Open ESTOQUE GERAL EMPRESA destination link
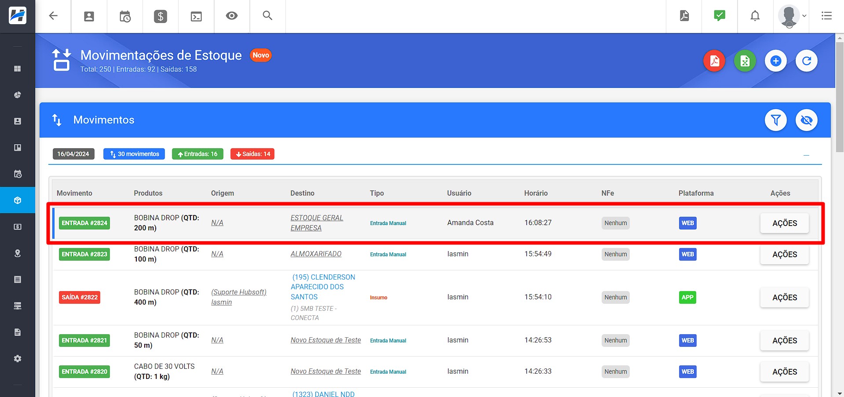The image size is (844, 397). 317,223
